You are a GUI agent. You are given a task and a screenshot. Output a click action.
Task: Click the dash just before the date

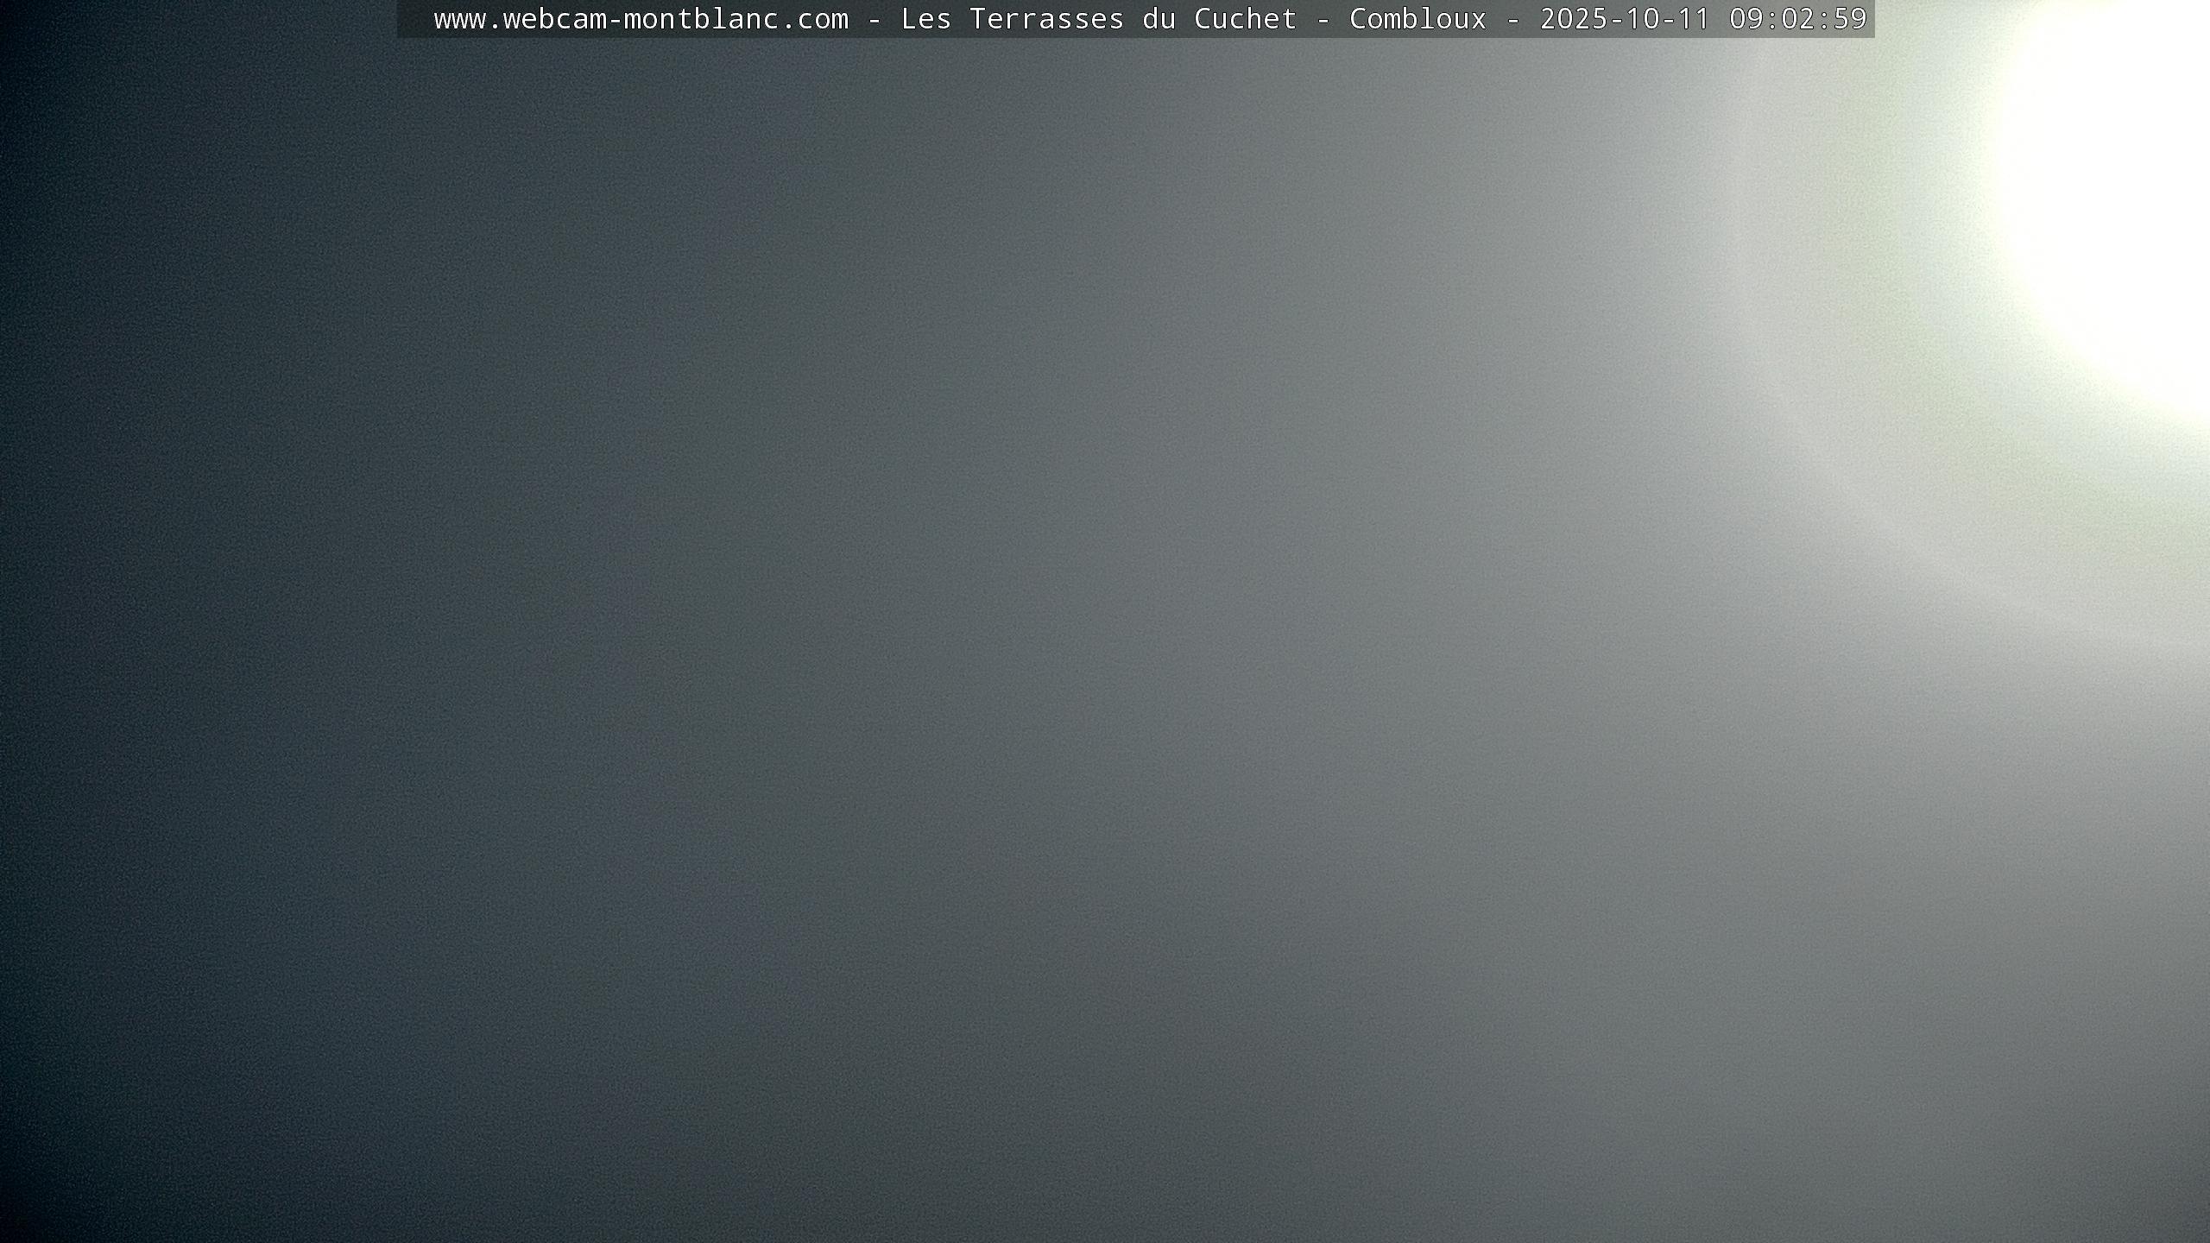point(1512,19)
